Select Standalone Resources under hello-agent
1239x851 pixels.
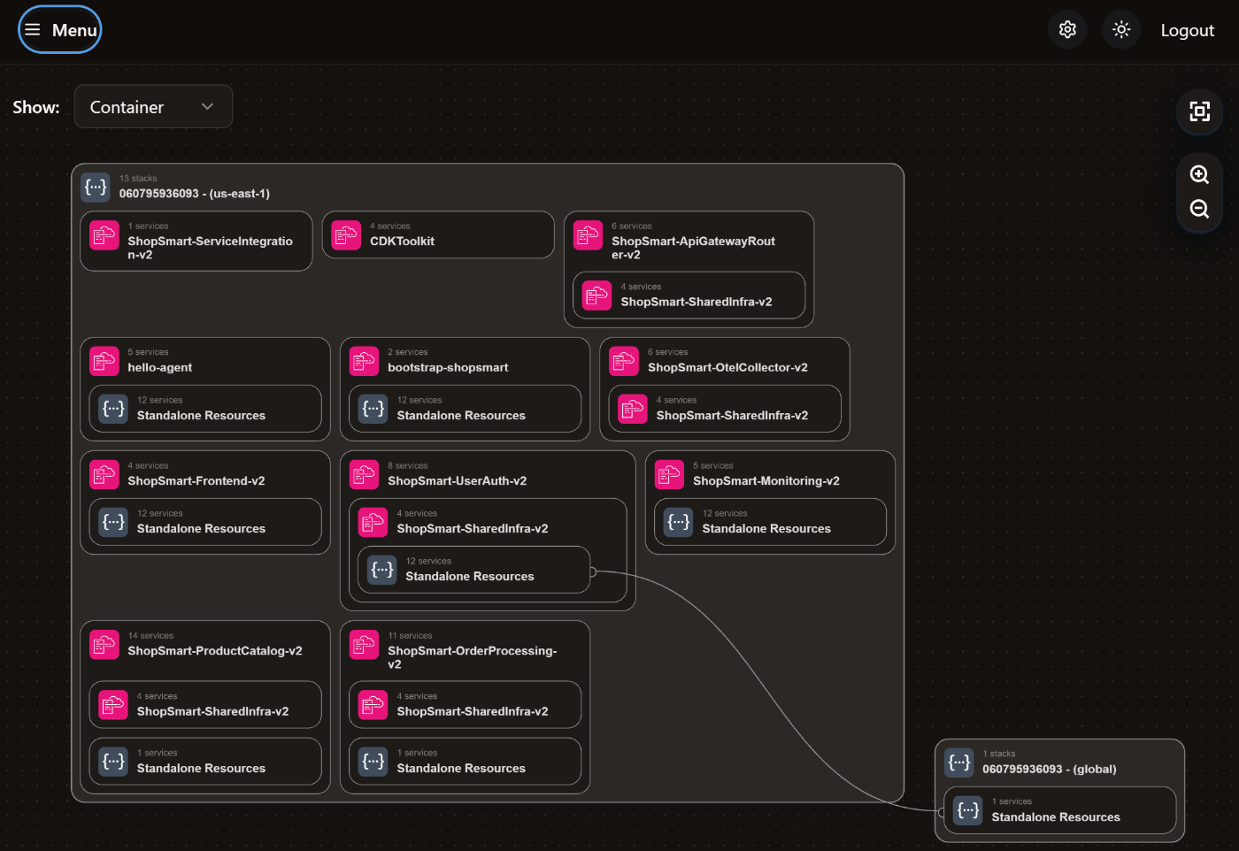tap(205, 409)
